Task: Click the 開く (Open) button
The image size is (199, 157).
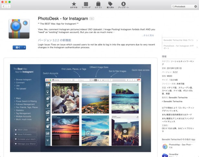Action: pyautogui.click(x=18, y=47)
